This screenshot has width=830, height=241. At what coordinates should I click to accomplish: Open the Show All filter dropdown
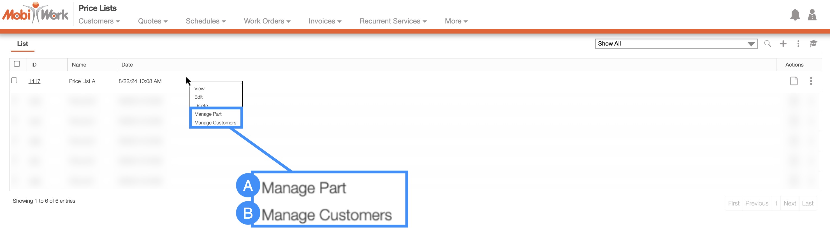tap(676, 44)
